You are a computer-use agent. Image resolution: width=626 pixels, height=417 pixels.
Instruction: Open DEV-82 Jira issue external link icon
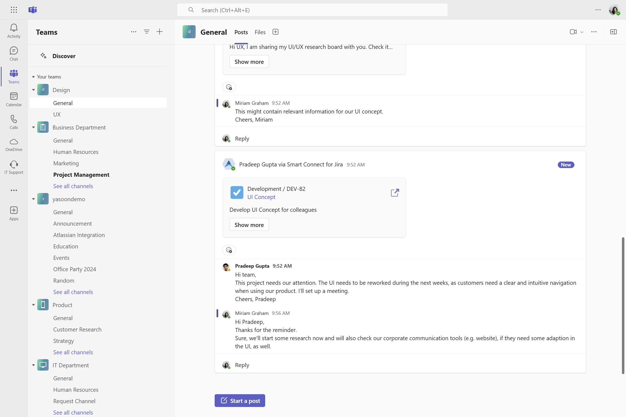coord(395,193)
